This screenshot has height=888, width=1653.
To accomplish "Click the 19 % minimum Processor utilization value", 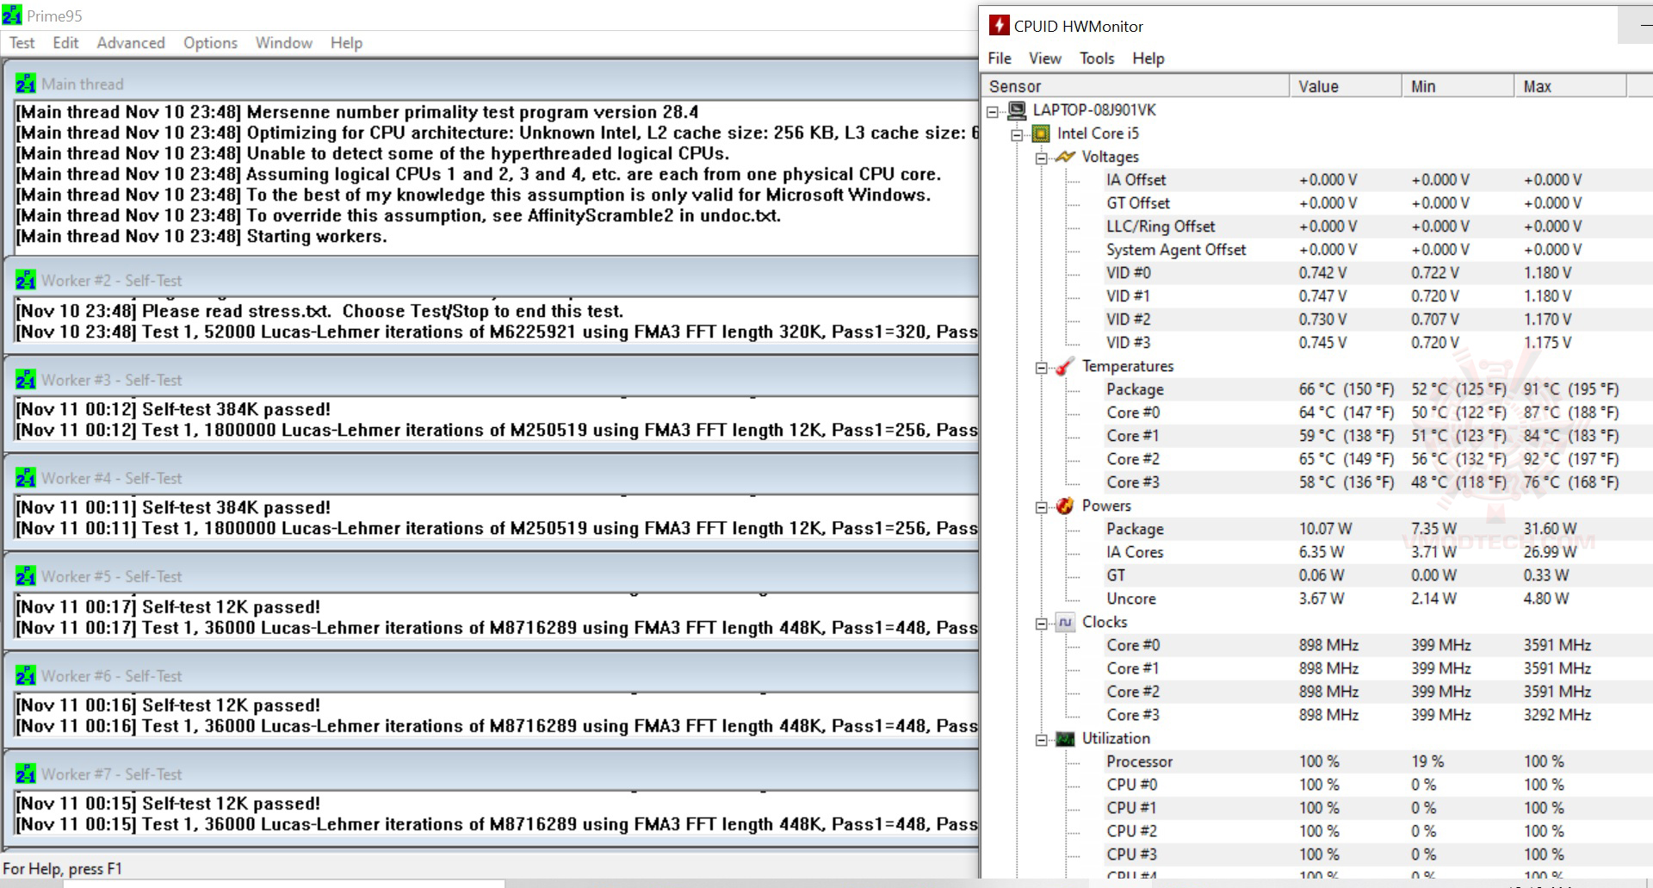I will tap(1427, 761).
